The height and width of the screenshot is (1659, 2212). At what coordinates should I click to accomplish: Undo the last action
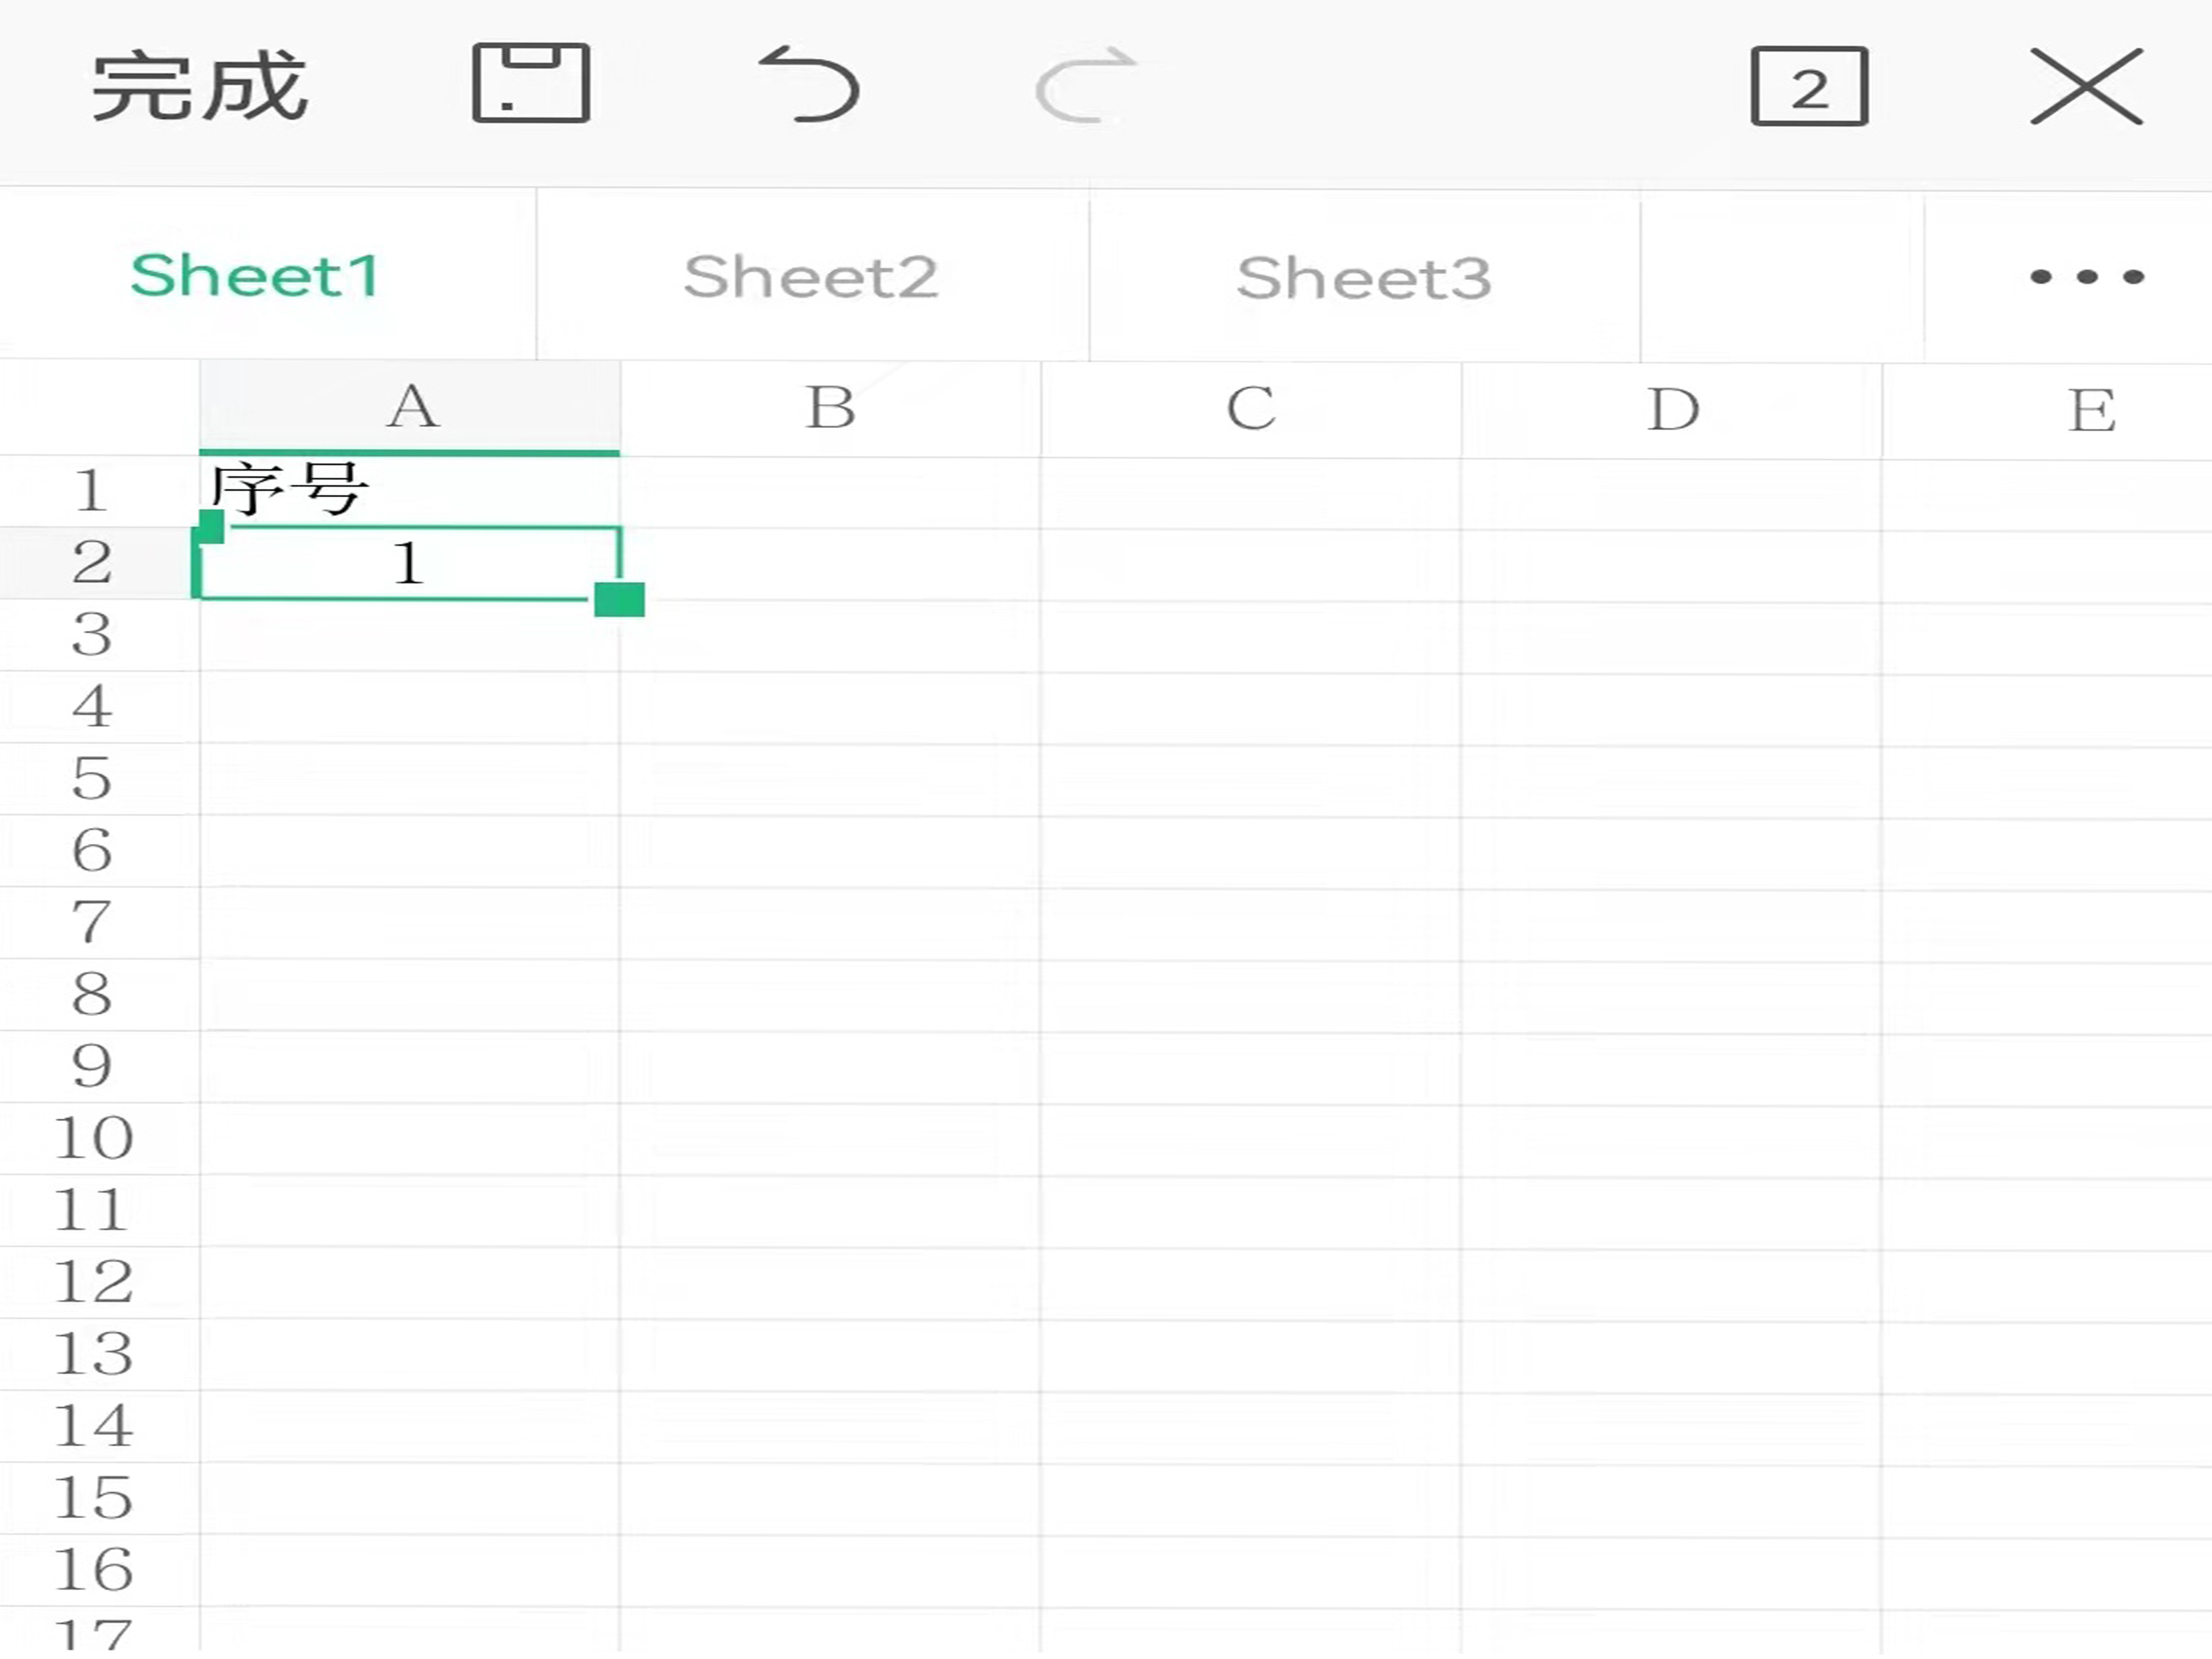tap(809, 85)
